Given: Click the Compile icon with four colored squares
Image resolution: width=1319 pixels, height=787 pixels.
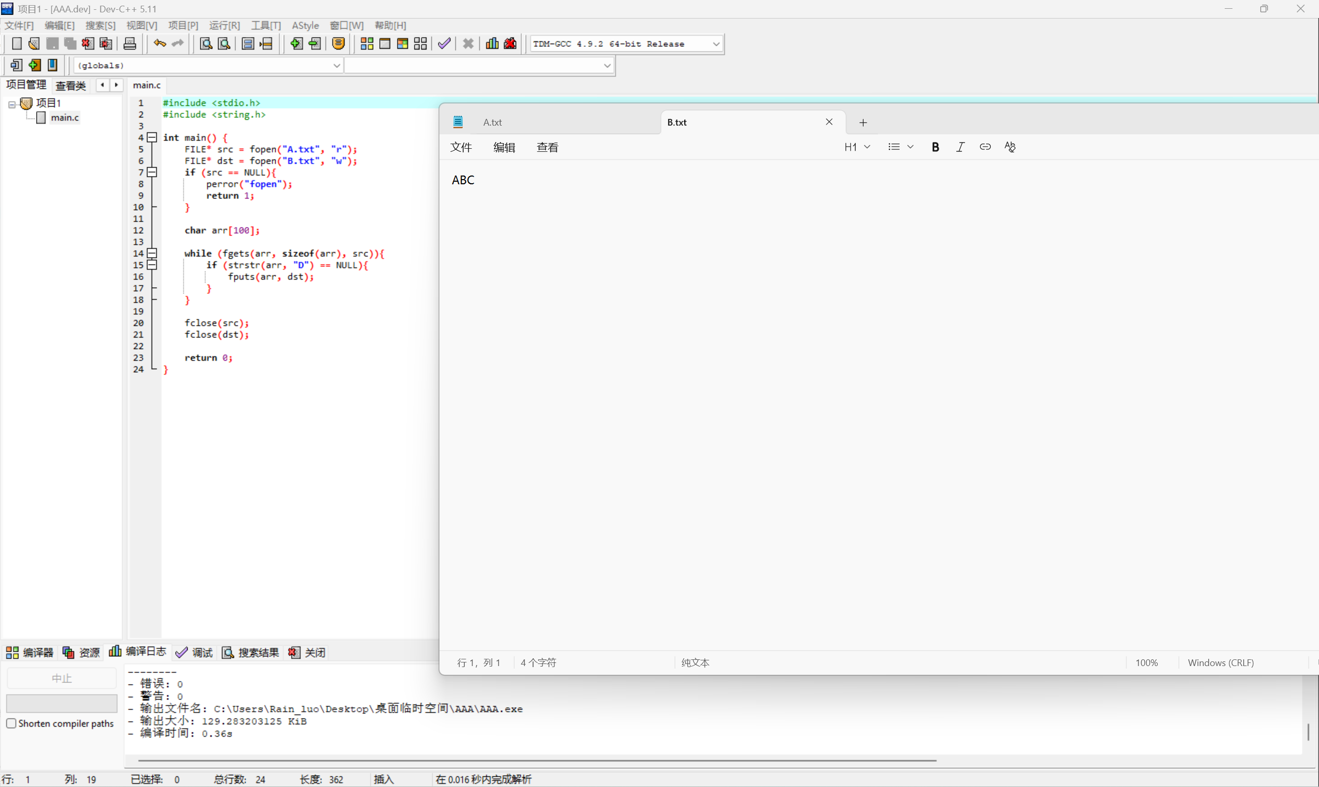Looking at the screenshot, I should (x=367, y=43).
